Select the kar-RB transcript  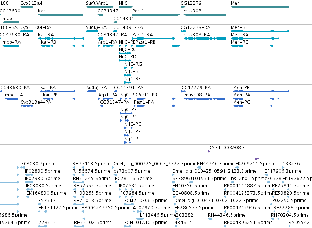[62, 46]
